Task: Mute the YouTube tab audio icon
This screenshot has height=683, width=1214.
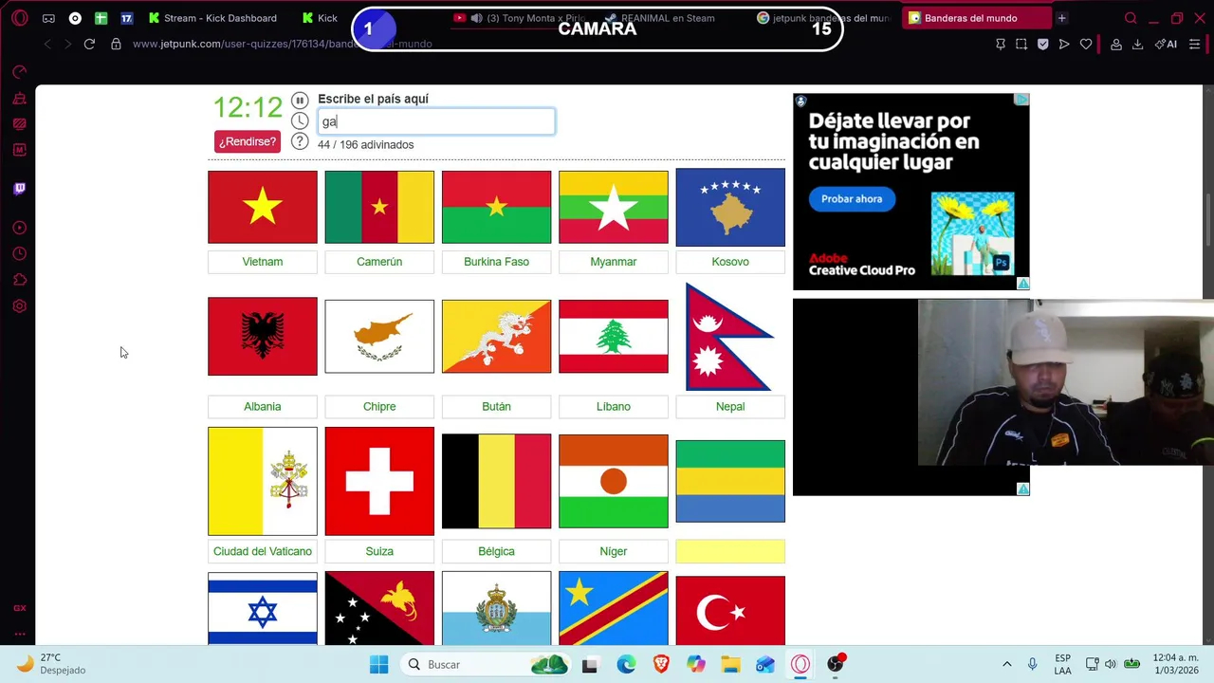Action: [476, 18]
